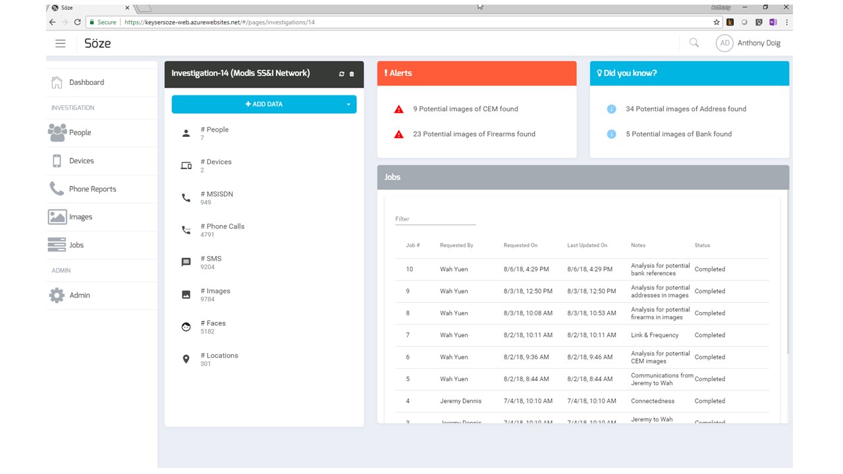Click the browser address bar URL
Screen dimensions: 843x474
(219, 22)
